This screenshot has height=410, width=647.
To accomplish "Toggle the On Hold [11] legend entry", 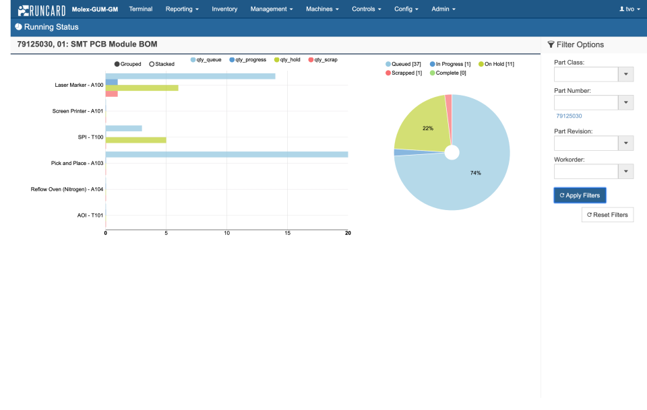I will pos(481,64).
